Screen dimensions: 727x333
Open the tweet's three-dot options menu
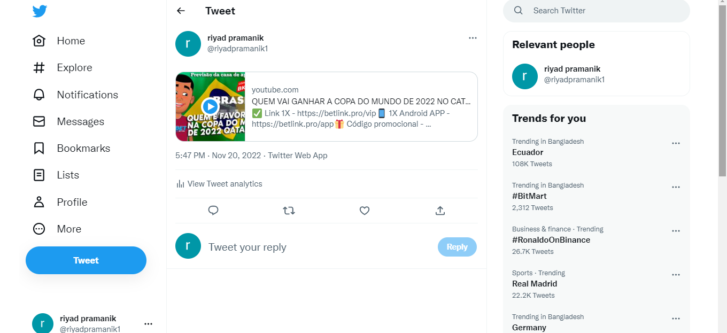point(473,38)
